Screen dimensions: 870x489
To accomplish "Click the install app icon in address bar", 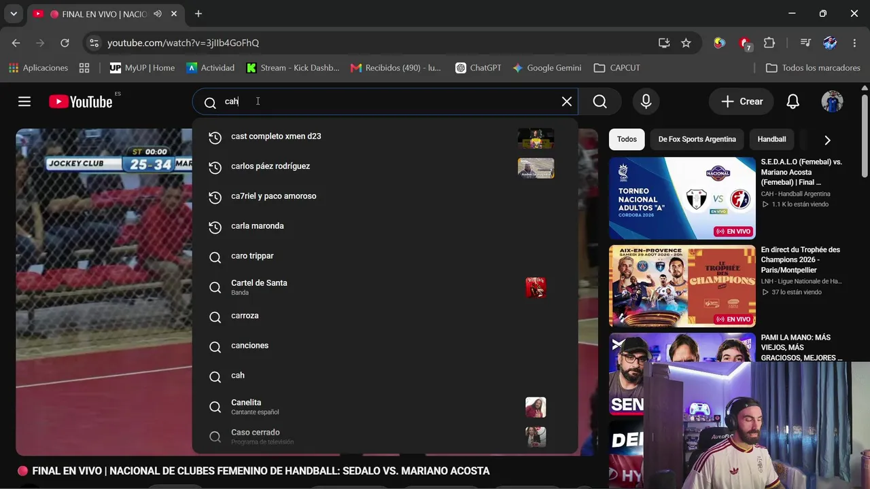I will point(664,43).
